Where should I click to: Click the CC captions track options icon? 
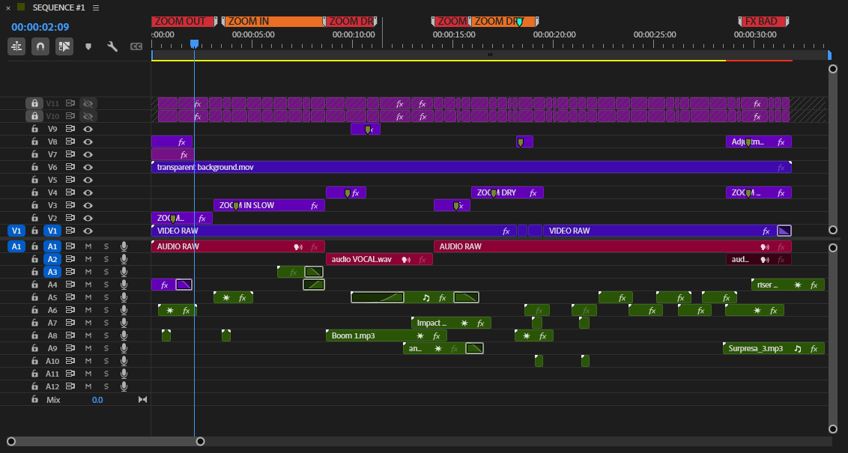click(x=136, y=46)
